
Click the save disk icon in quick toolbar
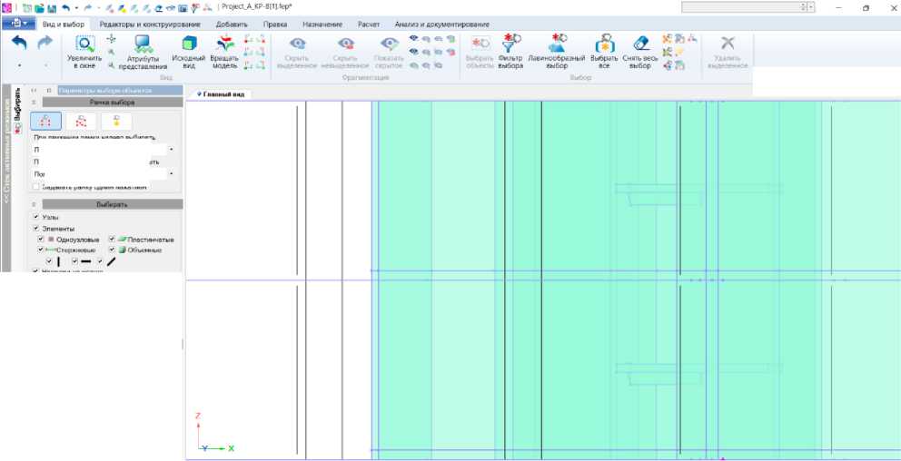click(x=52, y=8)
